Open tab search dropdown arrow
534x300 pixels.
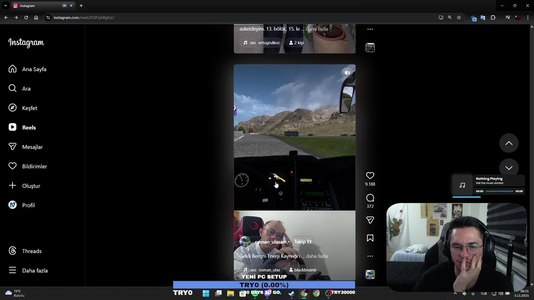[5, 6]
